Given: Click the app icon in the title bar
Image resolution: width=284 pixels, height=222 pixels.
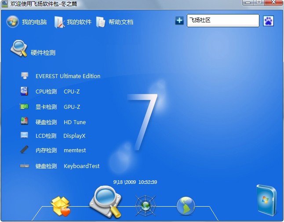Looking at the screenshot, I should click(5, 4).
